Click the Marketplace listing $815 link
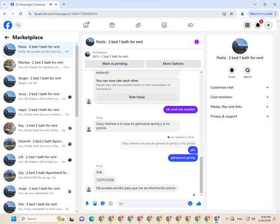The image size is (280, 224). coord(110,57)
